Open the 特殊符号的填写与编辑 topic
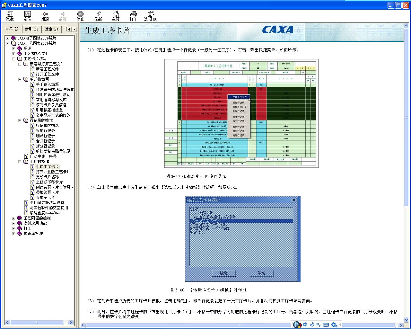The width and height of the screenshot is (411, 329). click(55, 90)
